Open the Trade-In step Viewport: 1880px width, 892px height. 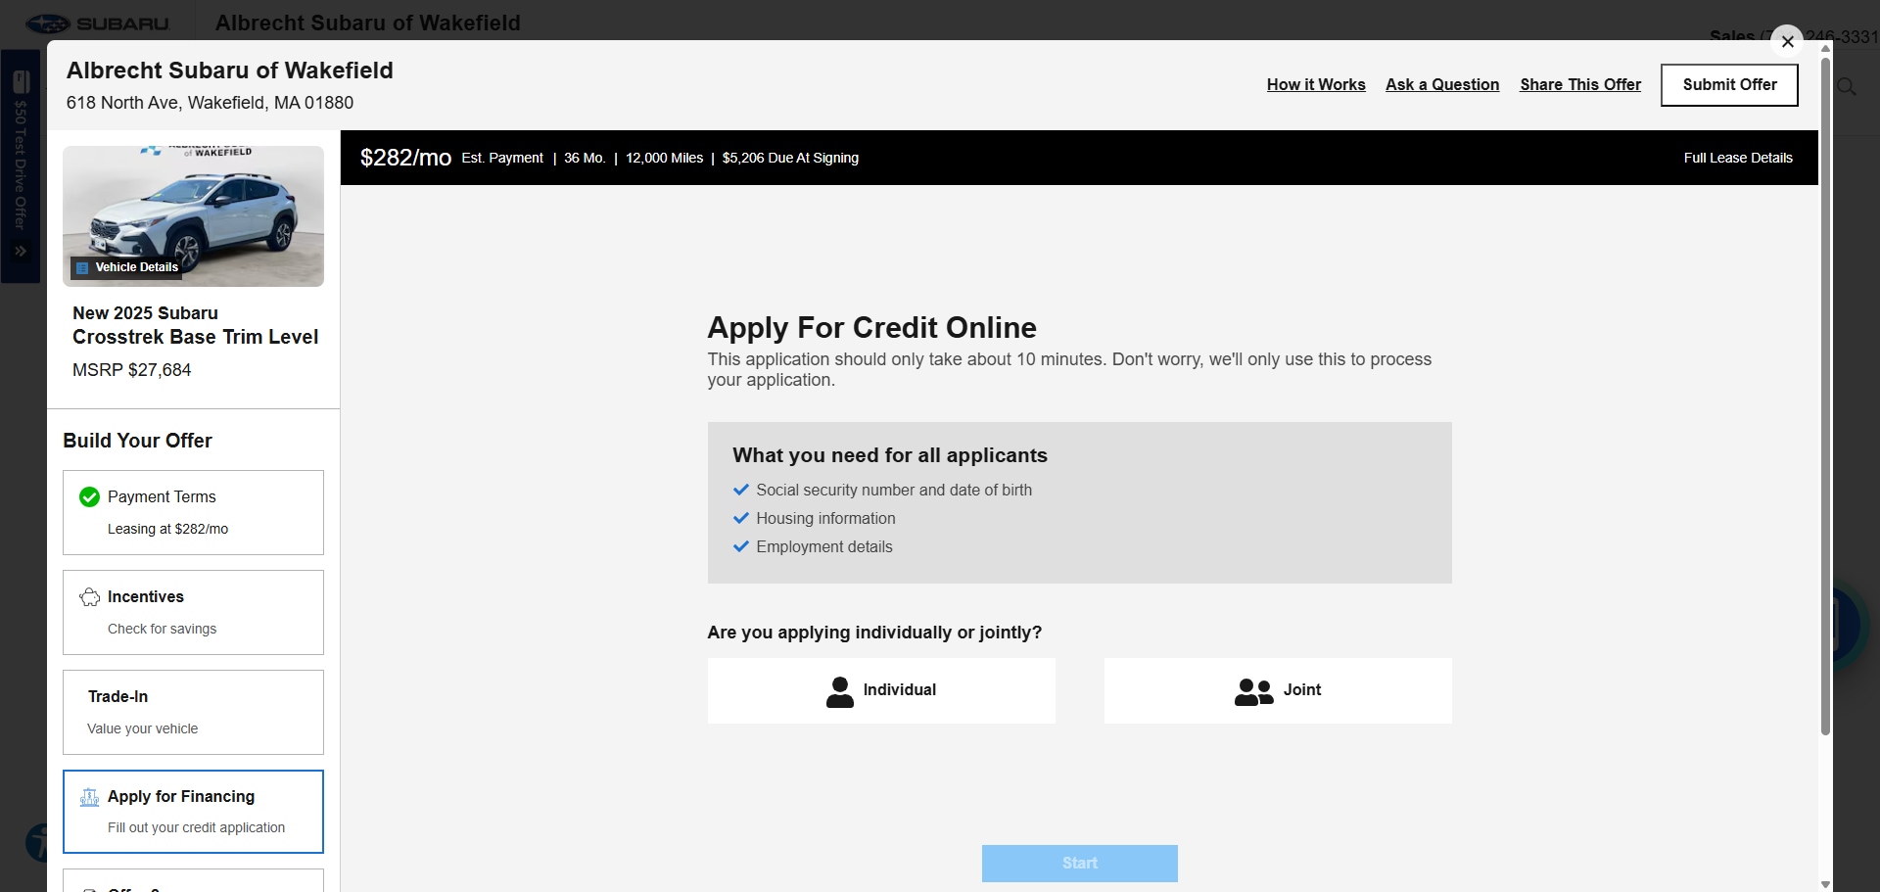[193, 712]
